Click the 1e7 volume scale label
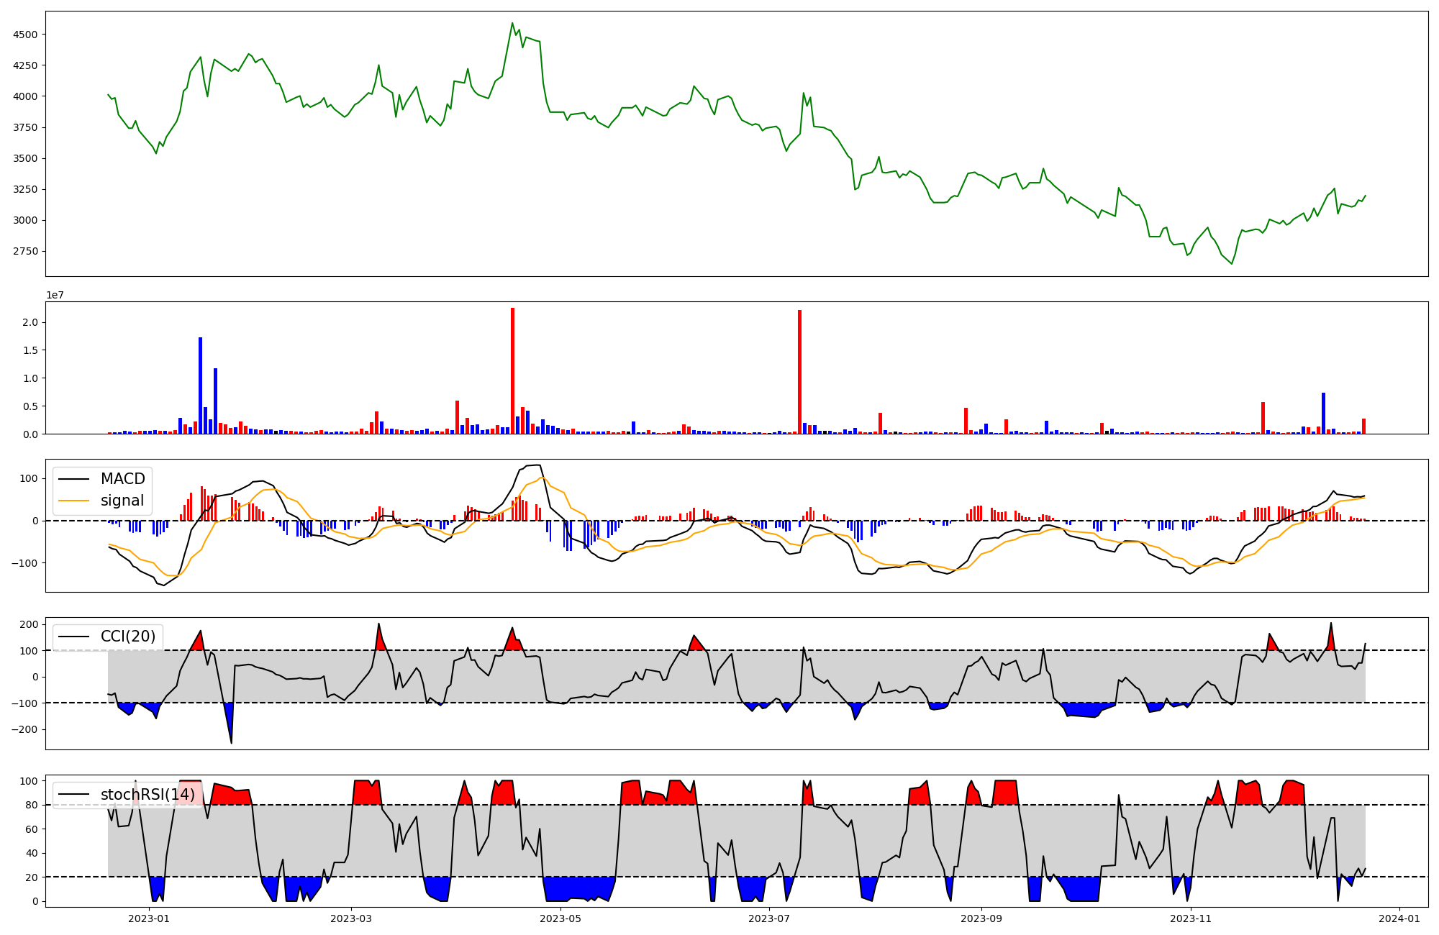The image size is (1439, 935). (55, 296)
